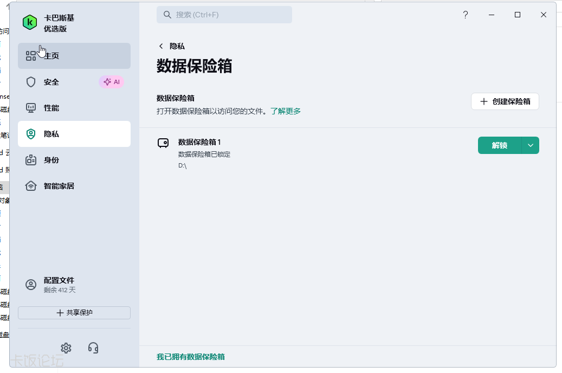Click the 我已拥有数据保险箱 link
This screenshot has height=373, width=562.
191,357
